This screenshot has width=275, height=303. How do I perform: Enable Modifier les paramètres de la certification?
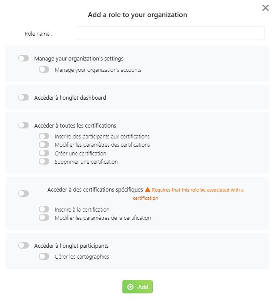click(44, 218)
